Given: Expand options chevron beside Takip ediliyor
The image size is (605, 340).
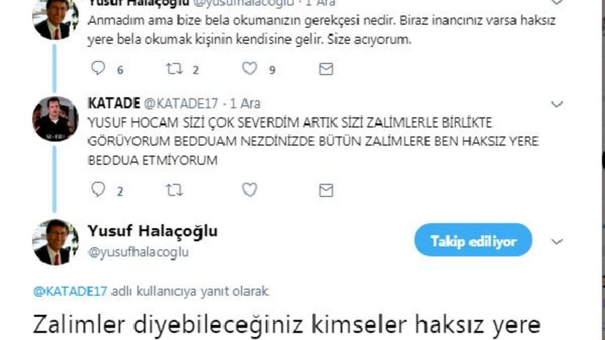Looking at the screenshot, I should click(x=557, y=242).
